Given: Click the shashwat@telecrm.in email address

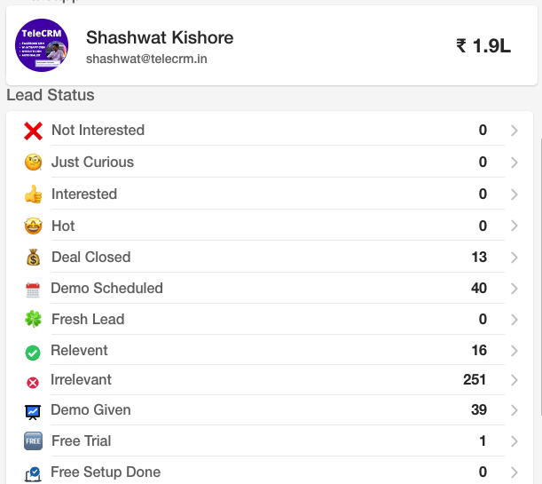Looking at the screenshot, I should point(146,59).
